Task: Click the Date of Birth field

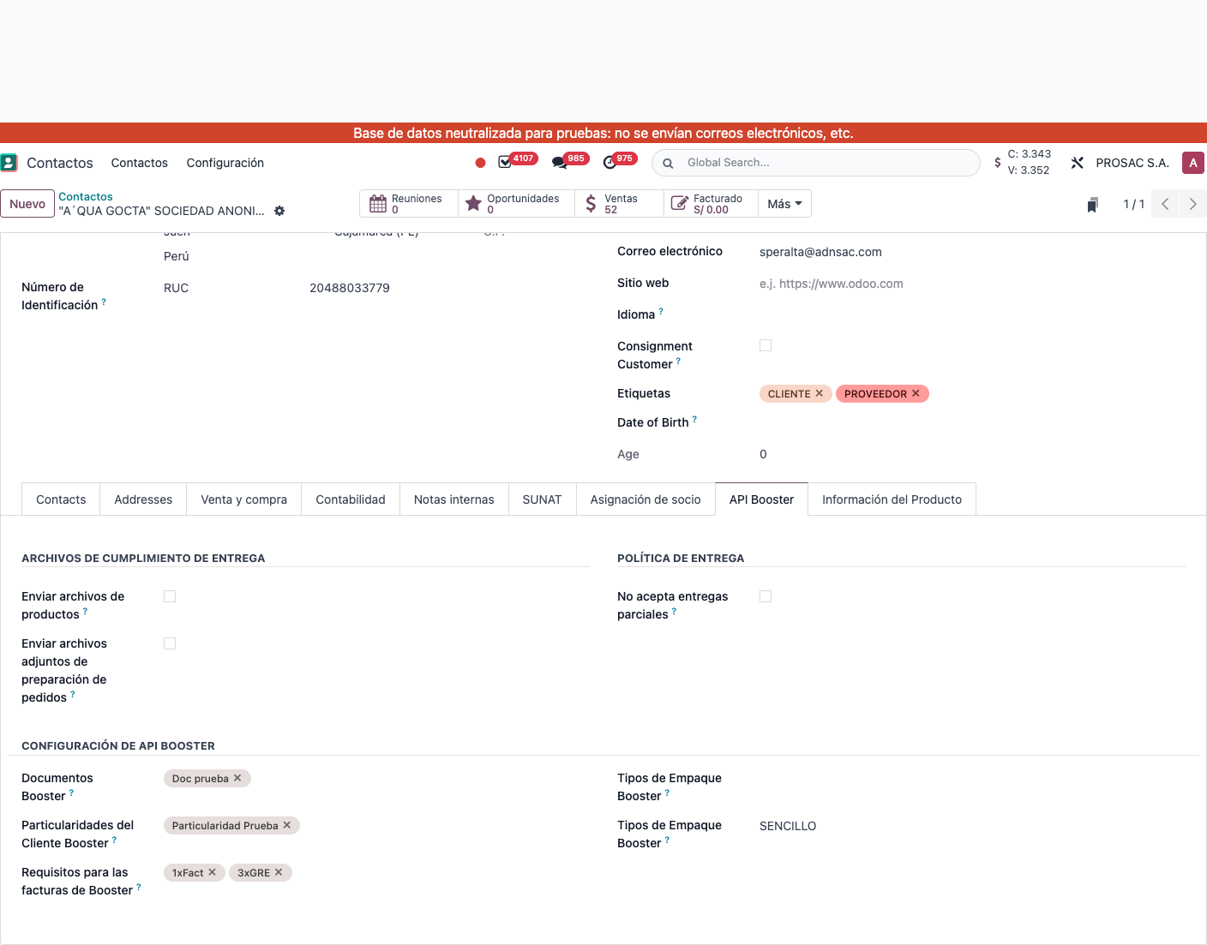Action: click(972, 422)
